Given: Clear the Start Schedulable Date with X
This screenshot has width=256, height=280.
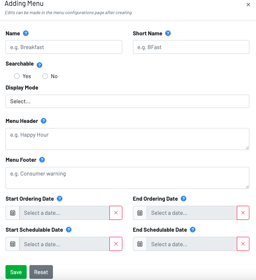Looking at the screenshot, I should click(116, 244).
